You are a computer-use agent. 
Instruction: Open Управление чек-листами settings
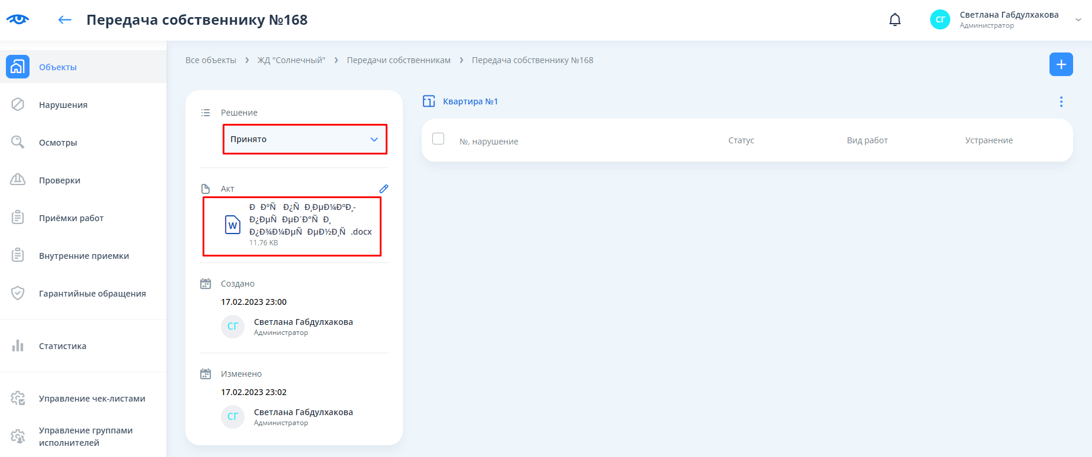pos(92,399)
